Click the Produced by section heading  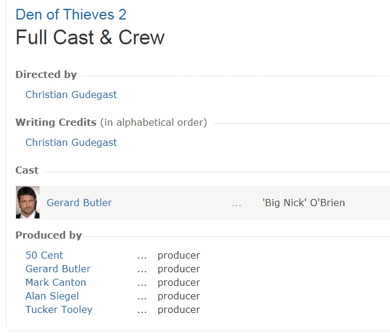48,235
